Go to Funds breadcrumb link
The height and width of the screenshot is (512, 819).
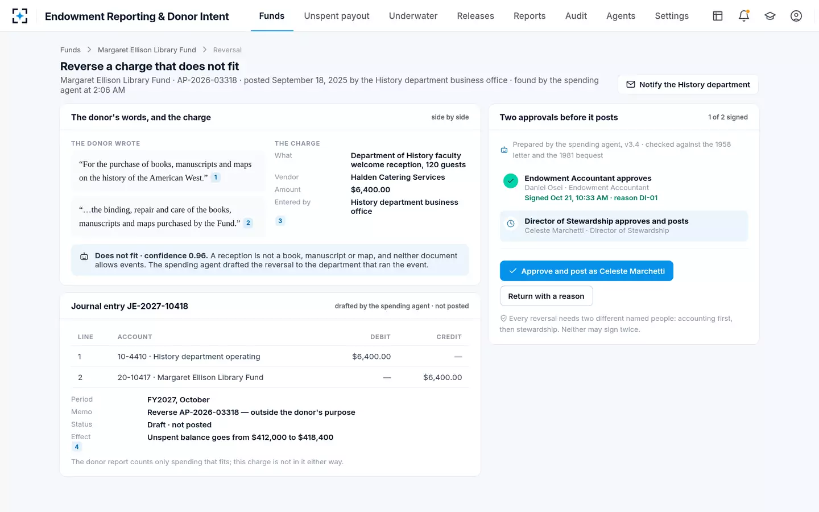pos(71,50)
